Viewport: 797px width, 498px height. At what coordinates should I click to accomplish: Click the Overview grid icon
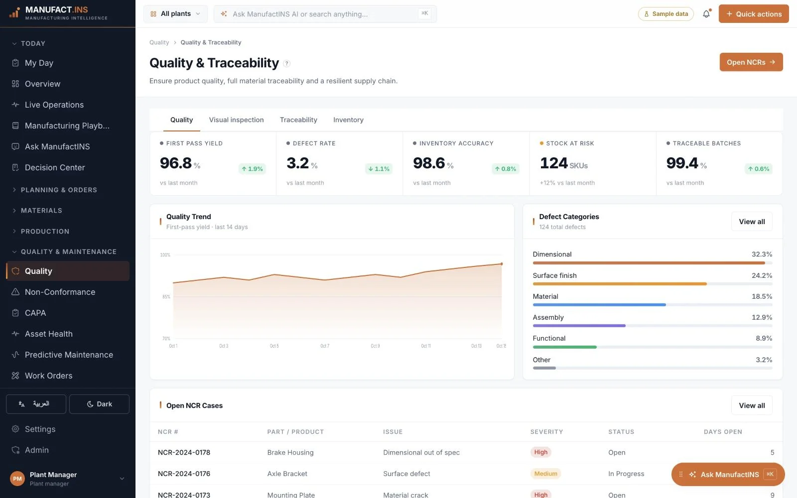coord(15,84)
